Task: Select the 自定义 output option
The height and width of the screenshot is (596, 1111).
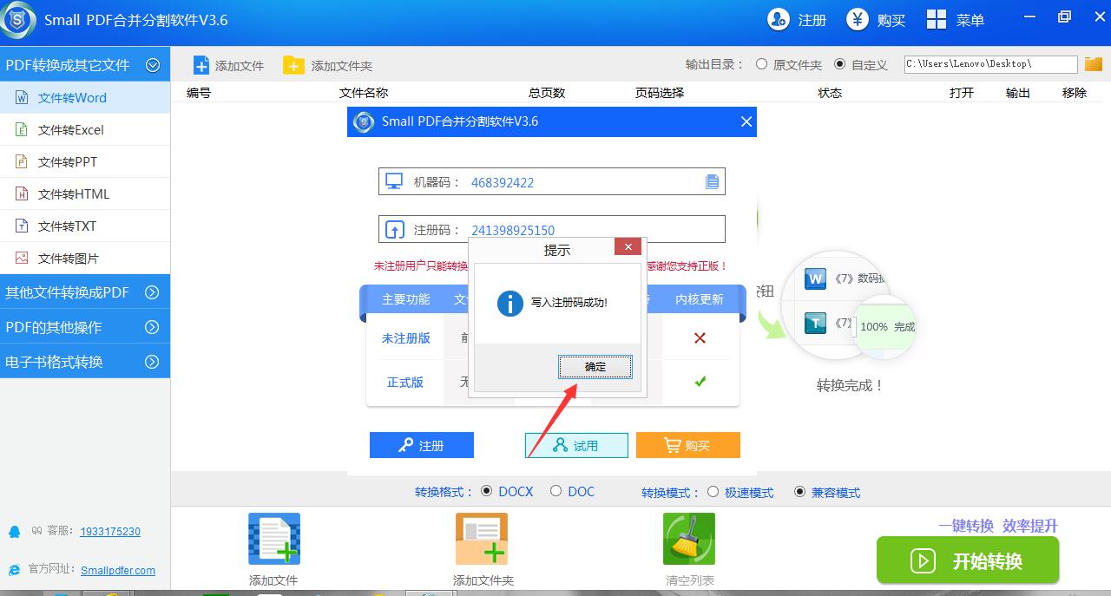Action: coord(861,65)
